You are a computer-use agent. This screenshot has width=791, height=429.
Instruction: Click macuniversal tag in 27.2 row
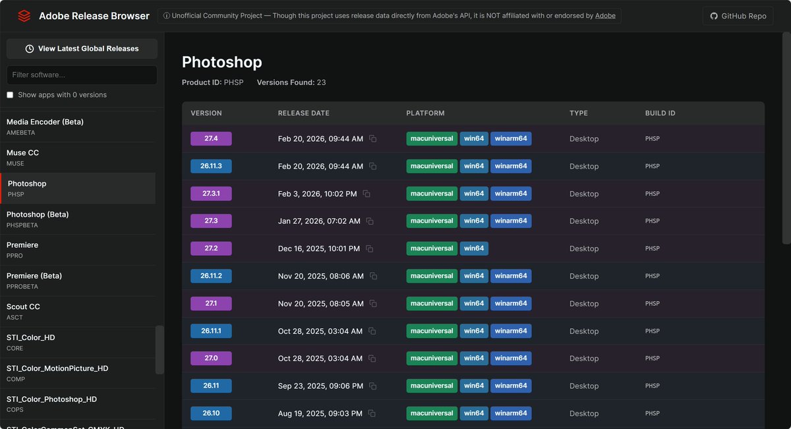coord(432,248)
